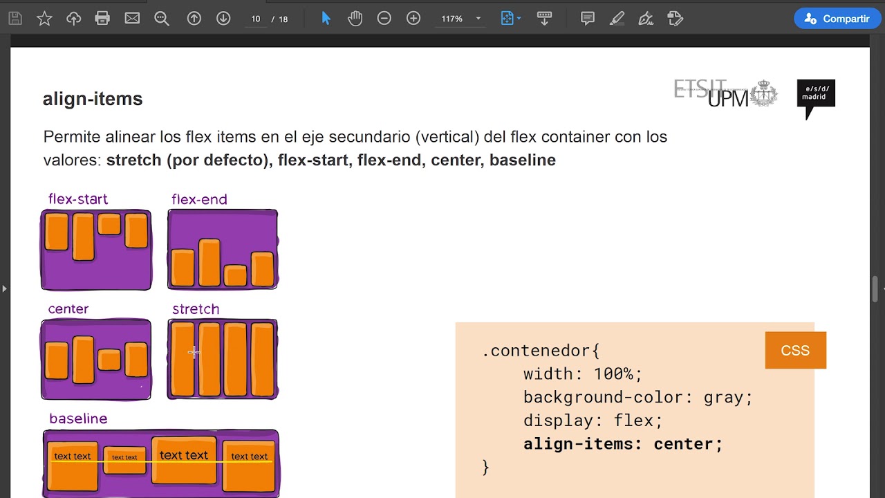The image size is (885, 498).
Task: Click the flex-start purple diagram
Action: tap(96, 250)
